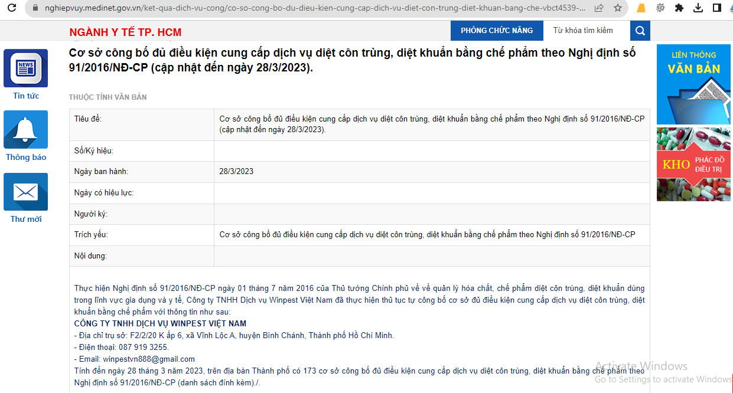Click the SQ extension icon in toolbar

pos(660,8)
